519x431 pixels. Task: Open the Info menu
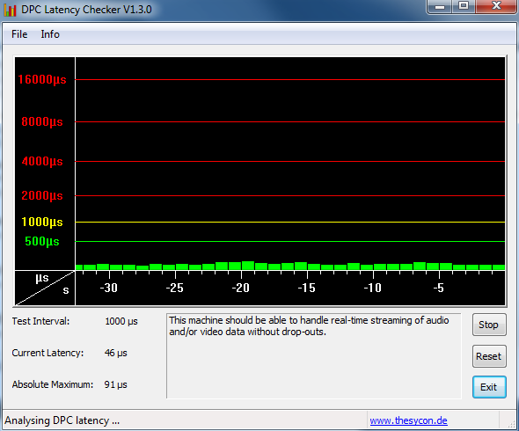click(50, 34)
